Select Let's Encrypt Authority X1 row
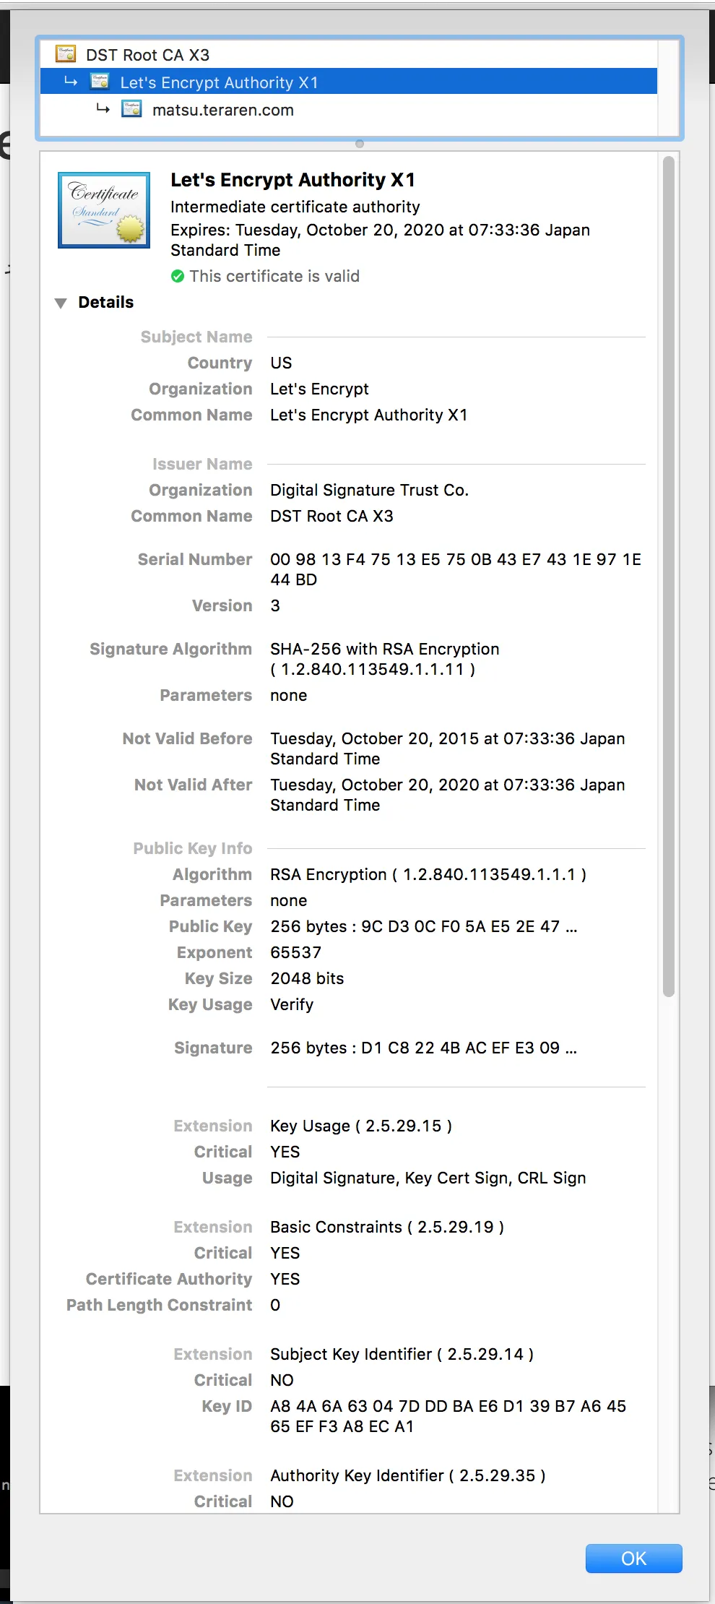 point(349,82)
